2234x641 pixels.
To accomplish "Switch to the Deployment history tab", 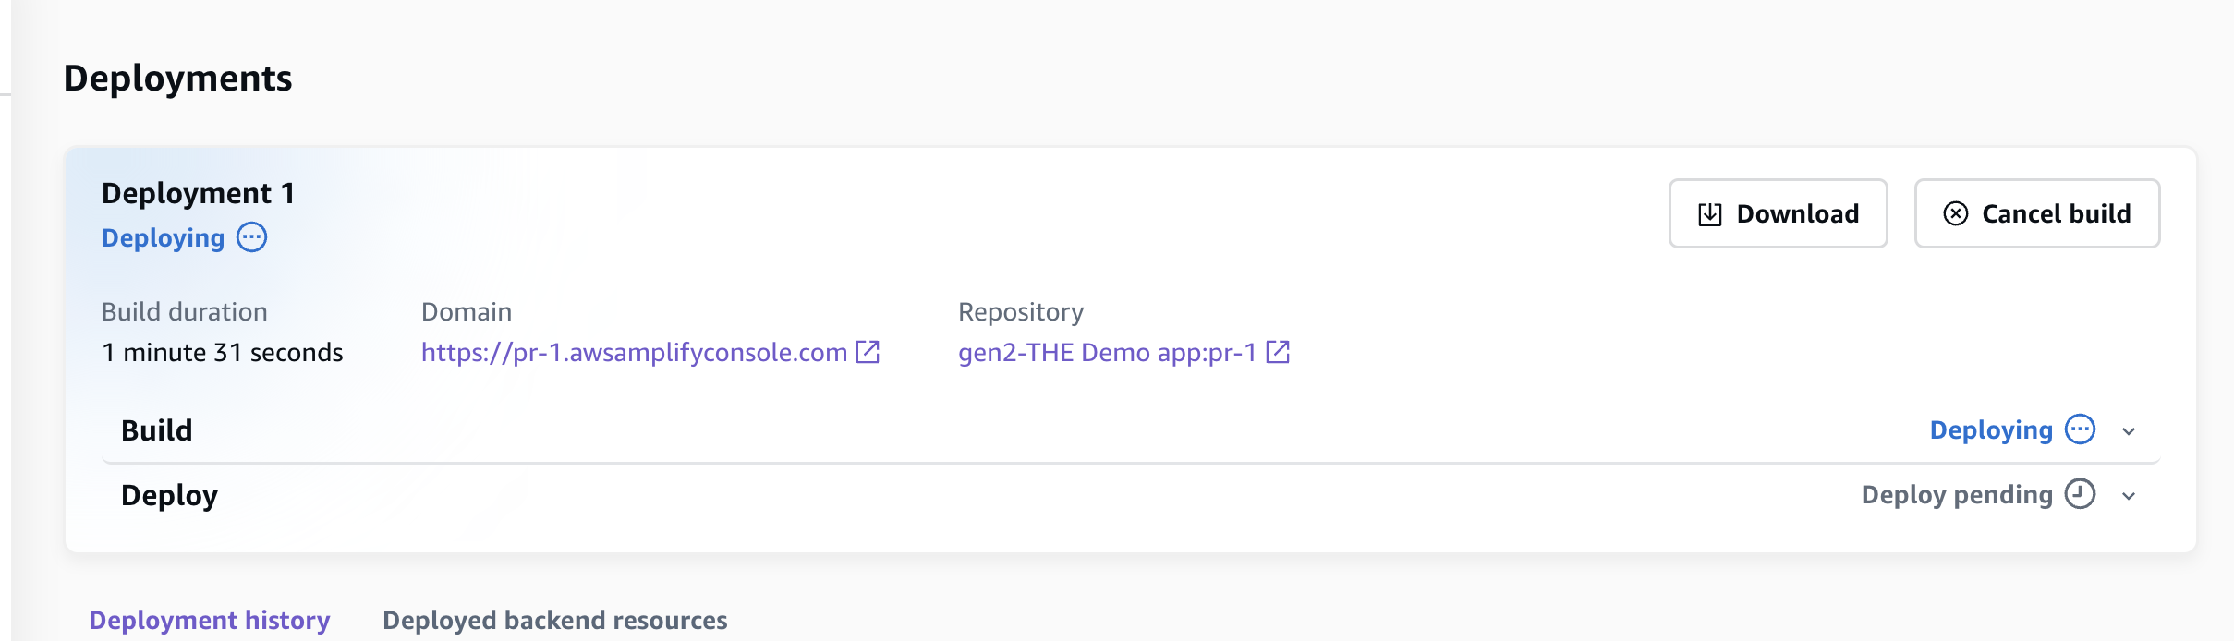I will pos(209,620).
